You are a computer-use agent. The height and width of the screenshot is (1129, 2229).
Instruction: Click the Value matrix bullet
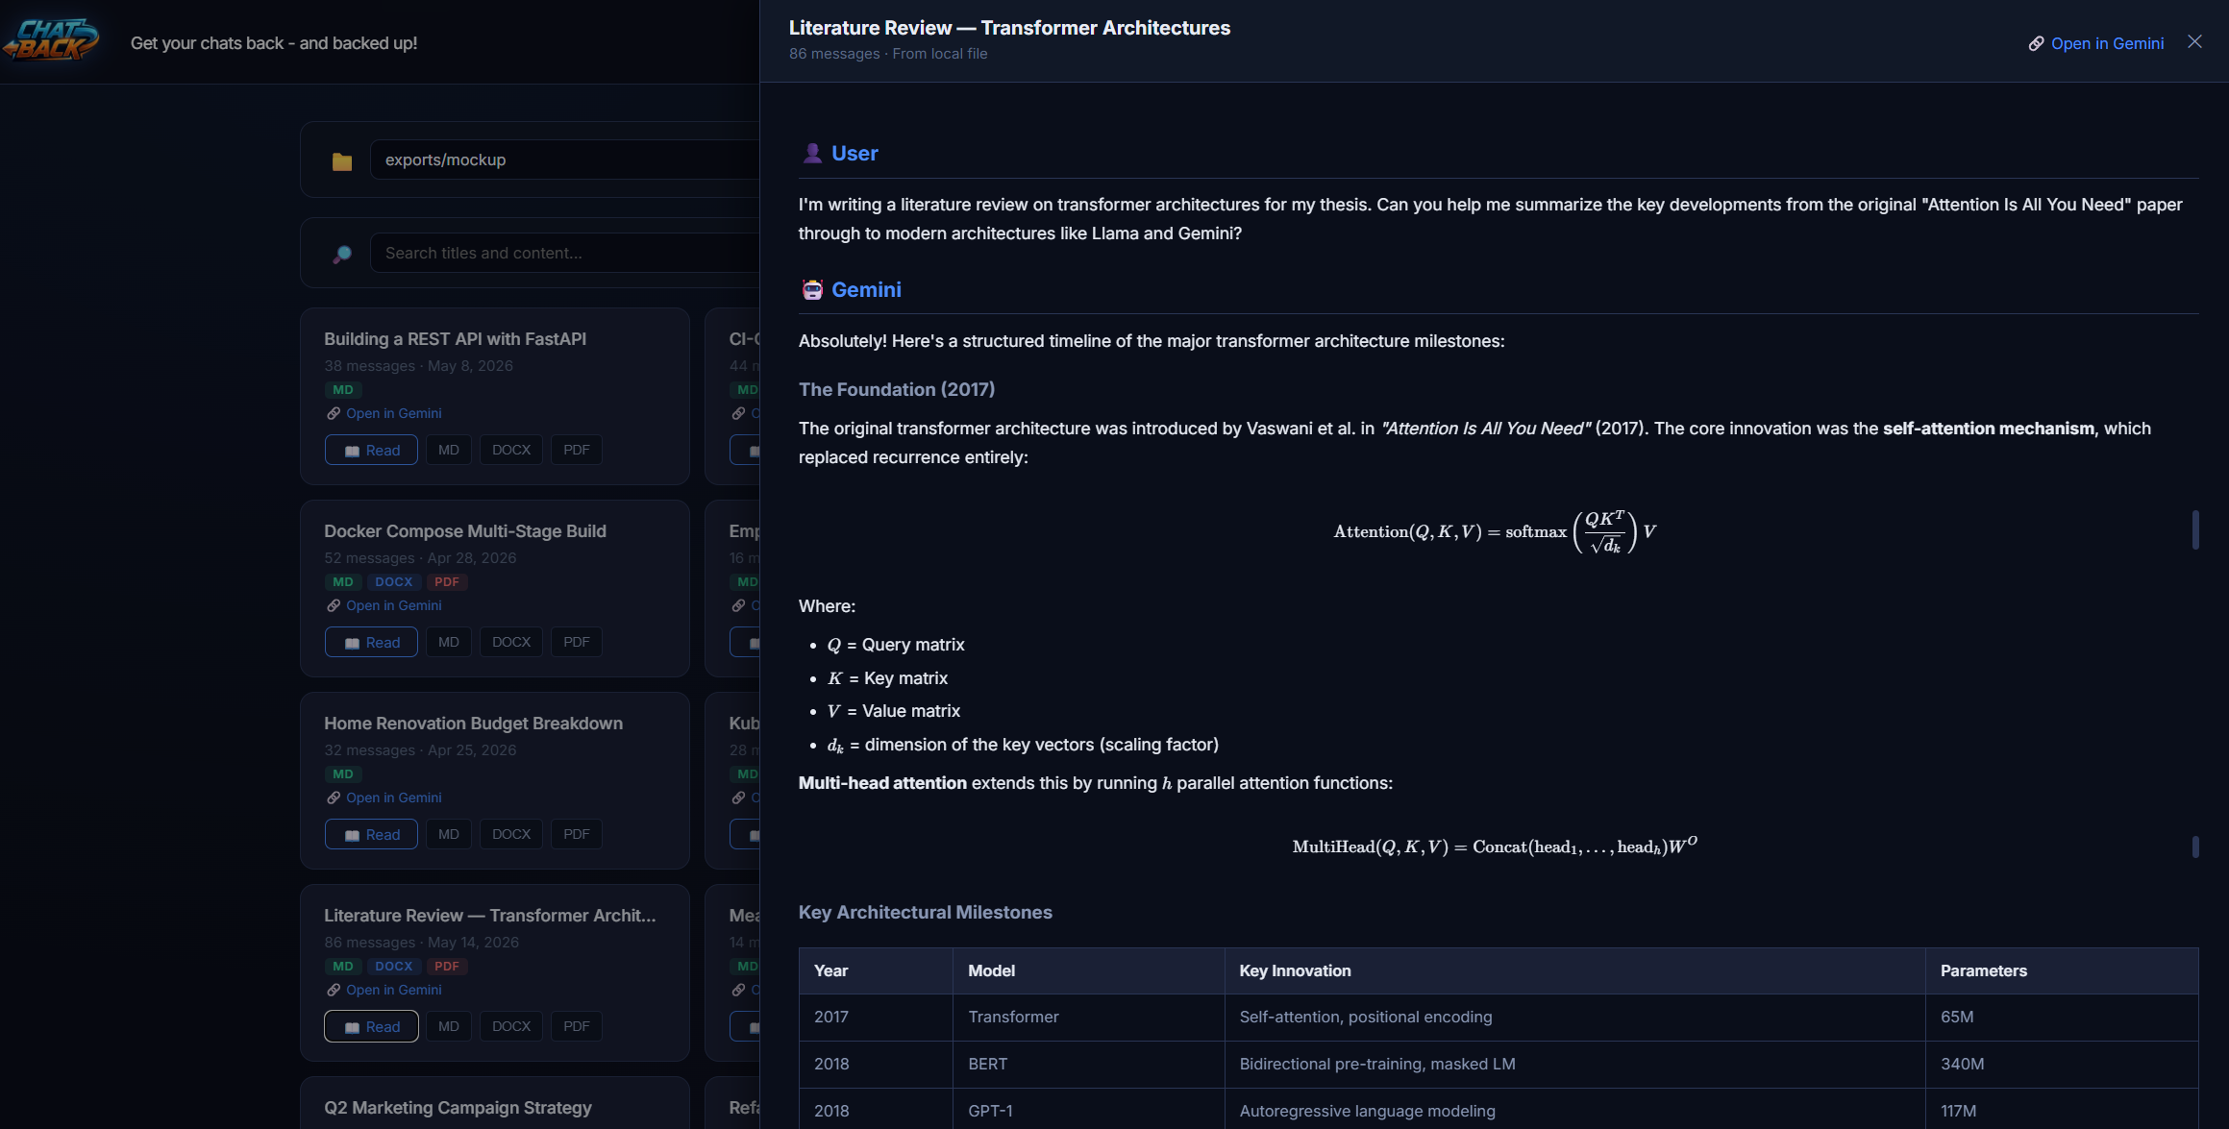(x=894, y=711)
